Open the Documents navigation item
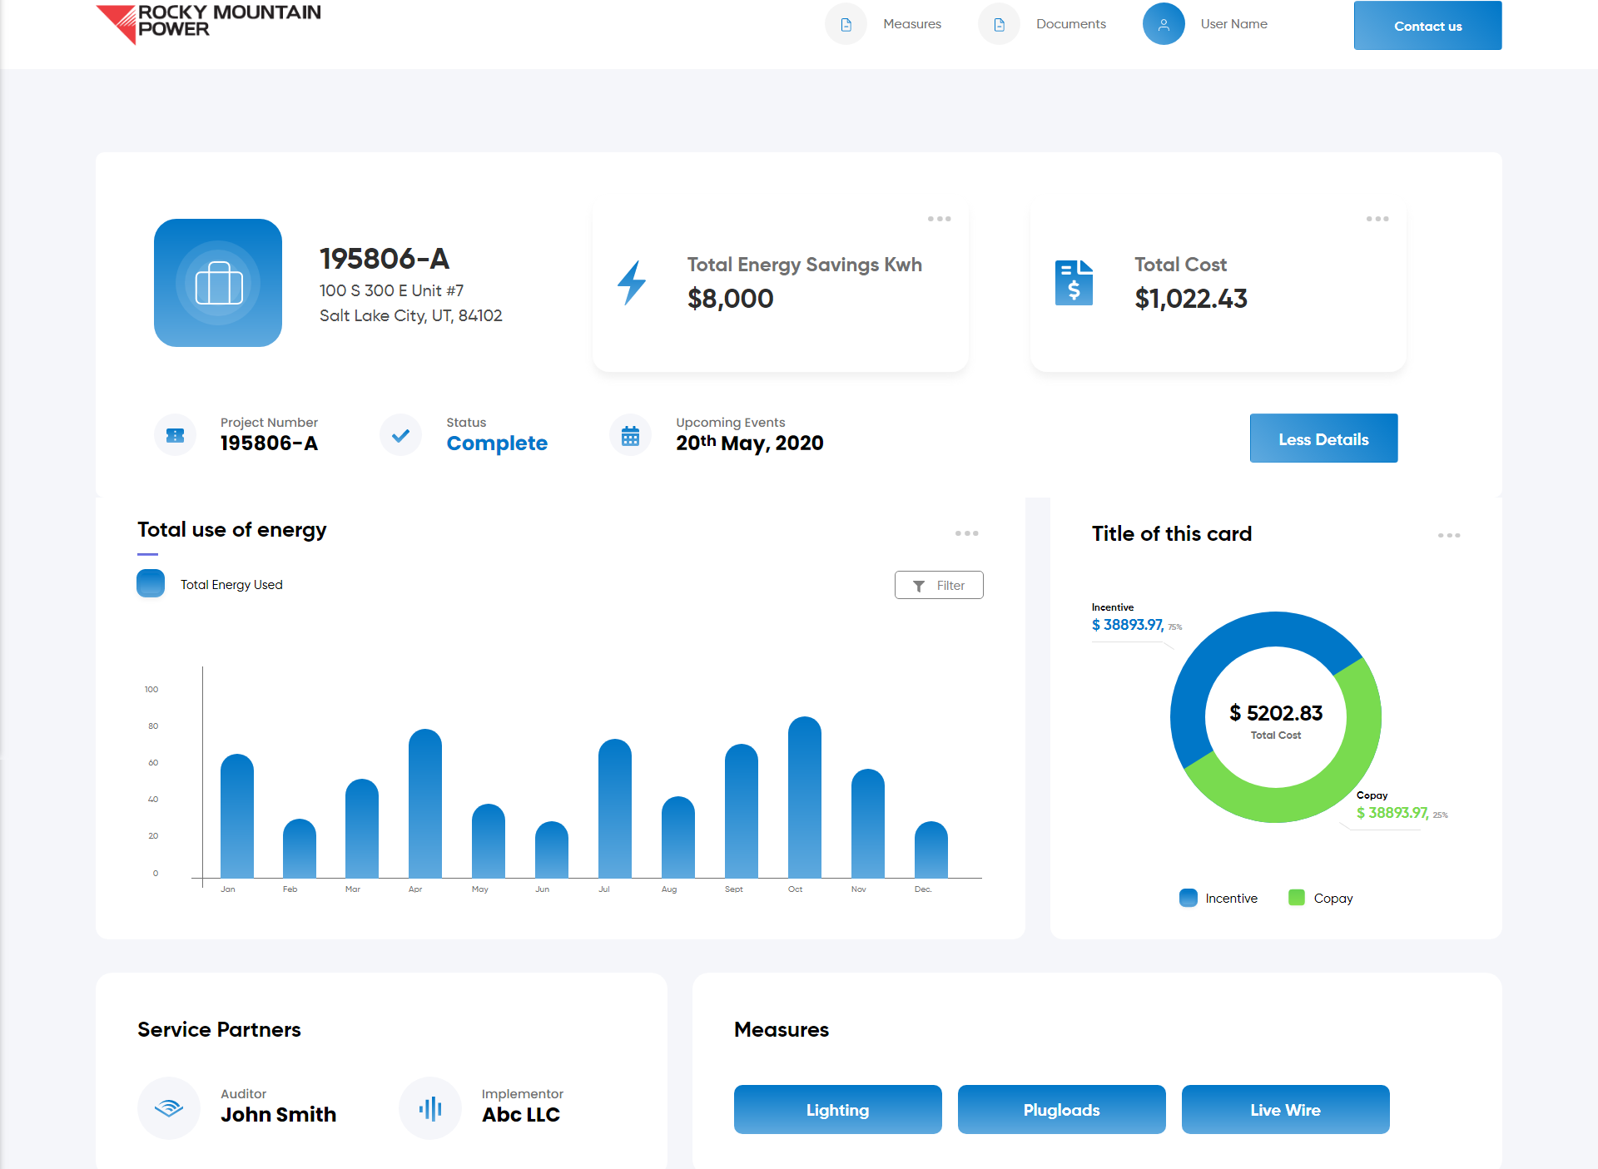 [1071, 24]
